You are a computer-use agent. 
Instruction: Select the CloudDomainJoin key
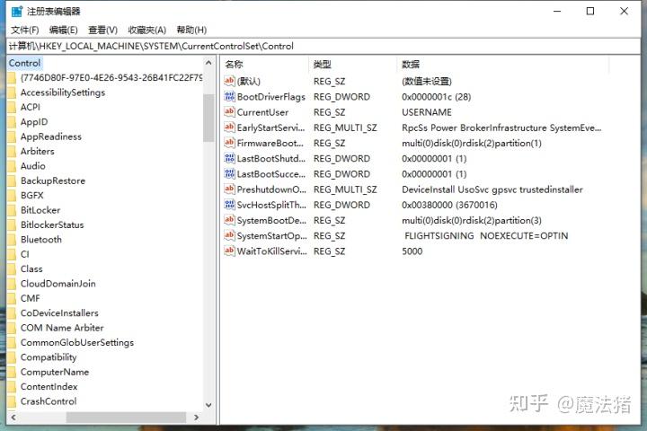(x=58, y=284)
